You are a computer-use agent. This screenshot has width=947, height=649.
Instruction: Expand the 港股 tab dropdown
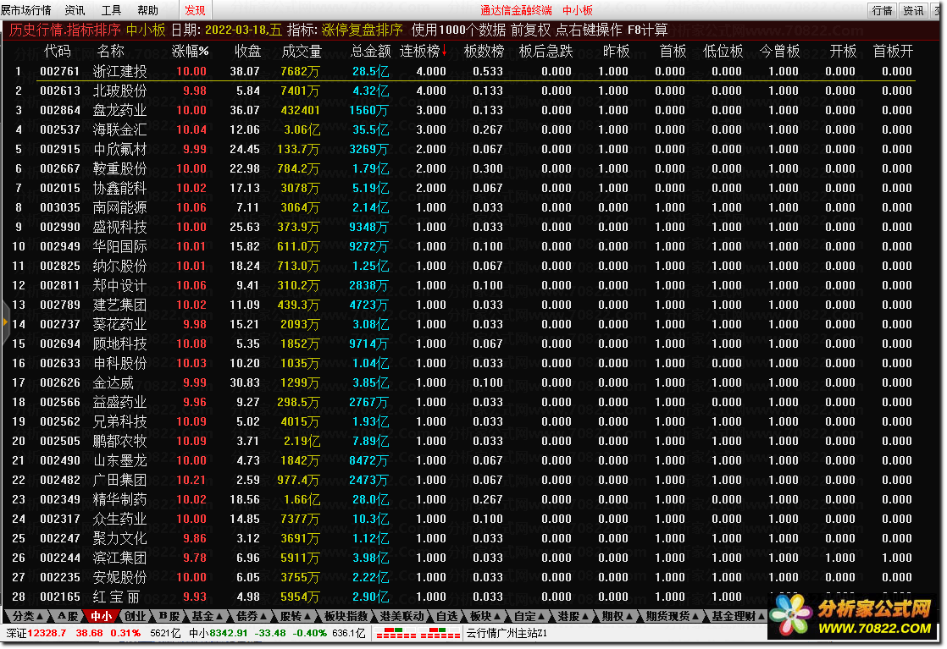[573, 616]
